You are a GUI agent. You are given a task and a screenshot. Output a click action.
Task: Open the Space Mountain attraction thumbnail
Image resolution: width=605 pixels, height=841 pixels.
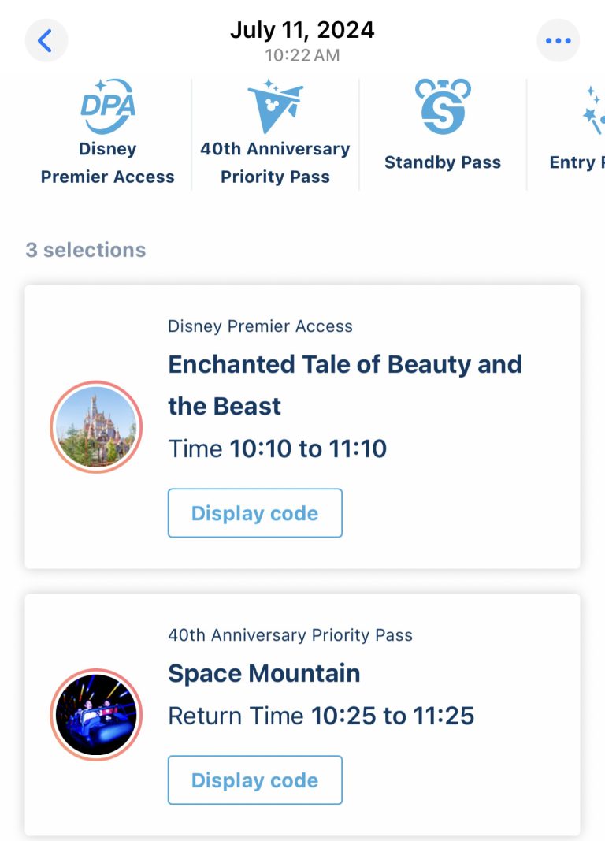pos(96,713)
